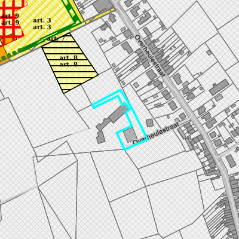Select the L-shaped farm building southwest of cyan parcel
The height and width of the screenshot is (239, 239).
[103, 130]
